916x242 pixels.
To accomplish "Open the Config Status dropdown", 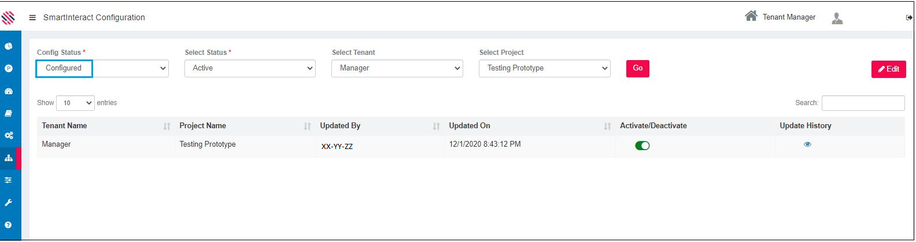I will (x=102, y=68).
